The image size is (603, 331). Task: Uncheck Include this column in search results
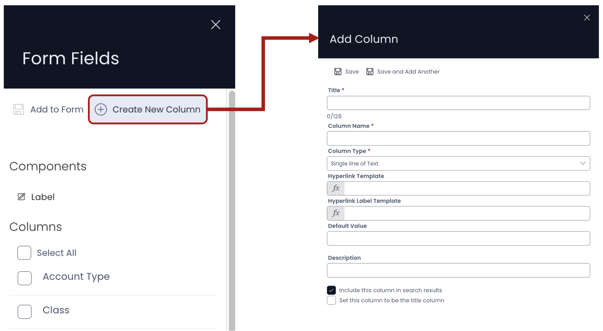coord(331,290)
